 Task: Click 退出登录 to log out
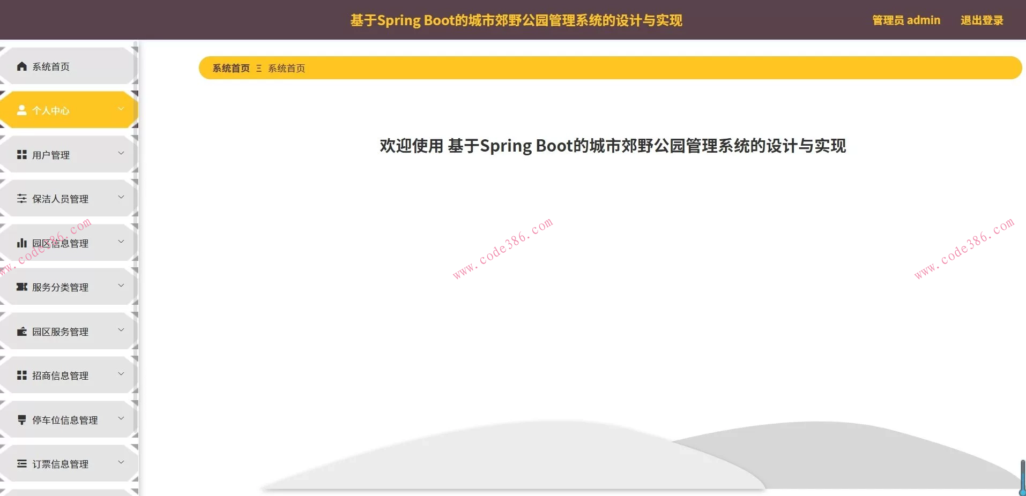(x=982, y=20)
